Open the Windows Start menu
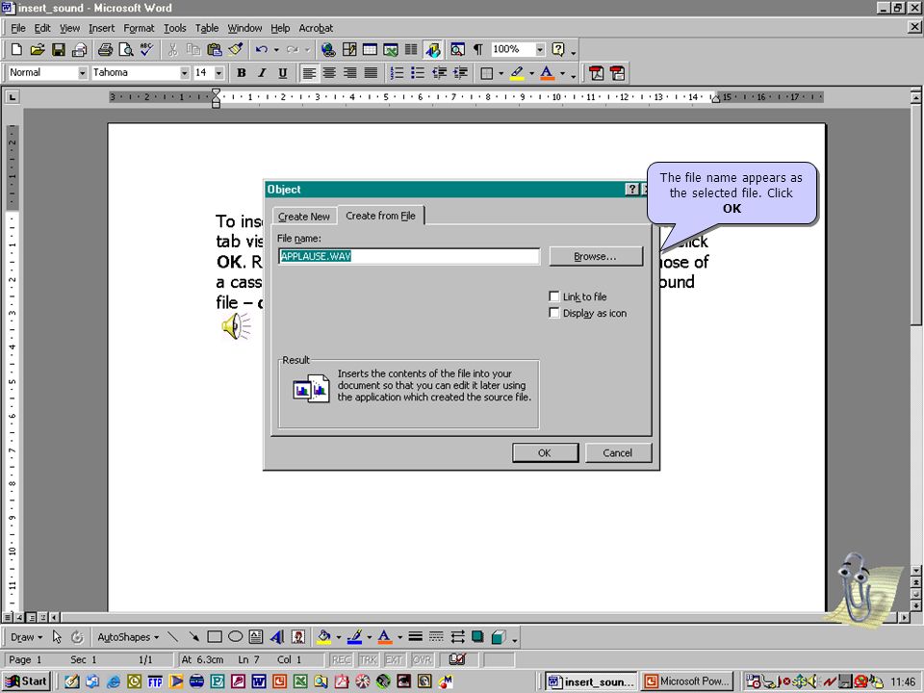Viewport: 924px width, 693px height. point(27,681)
